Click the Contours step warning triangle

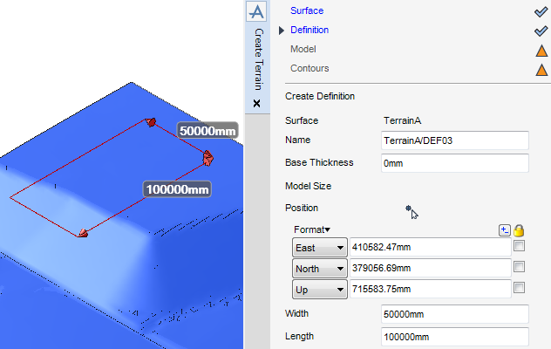click(x=541, y=69)
